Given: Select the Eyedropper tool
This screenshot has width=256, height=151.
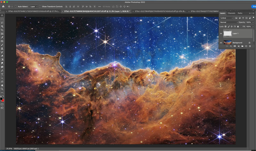Looking at the screenshot, I should point(2,38).
